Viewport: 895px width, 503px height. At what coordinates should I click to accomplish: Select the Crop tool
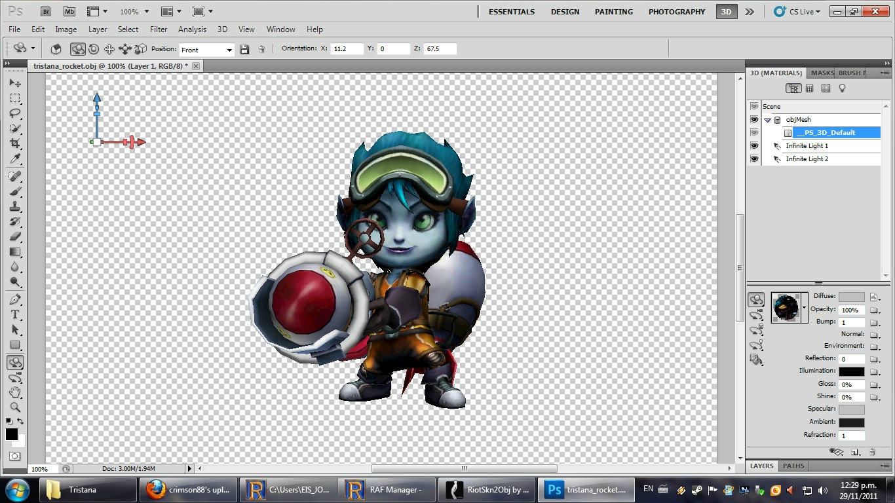pos(15,143)
